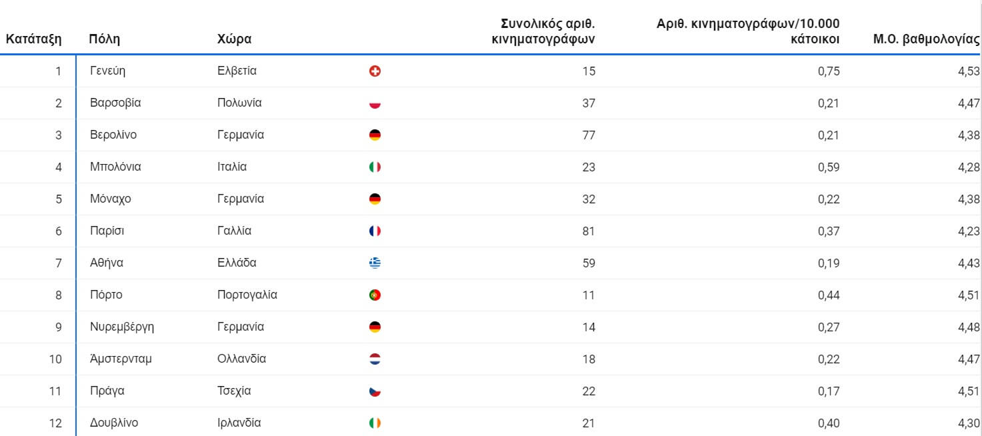Click the Italy flag in Μπολόνια row
982x436 pixels.
pyautogui.click(x=375, y=167)
